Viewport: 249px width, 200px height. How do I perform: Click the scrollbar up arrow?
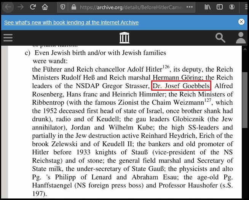click(x=245, y=49)
